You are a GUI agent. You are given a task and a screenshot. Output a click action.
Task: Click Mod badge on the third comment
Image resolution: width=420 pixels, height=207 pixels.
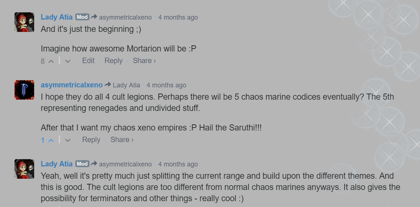click(82, 164)
